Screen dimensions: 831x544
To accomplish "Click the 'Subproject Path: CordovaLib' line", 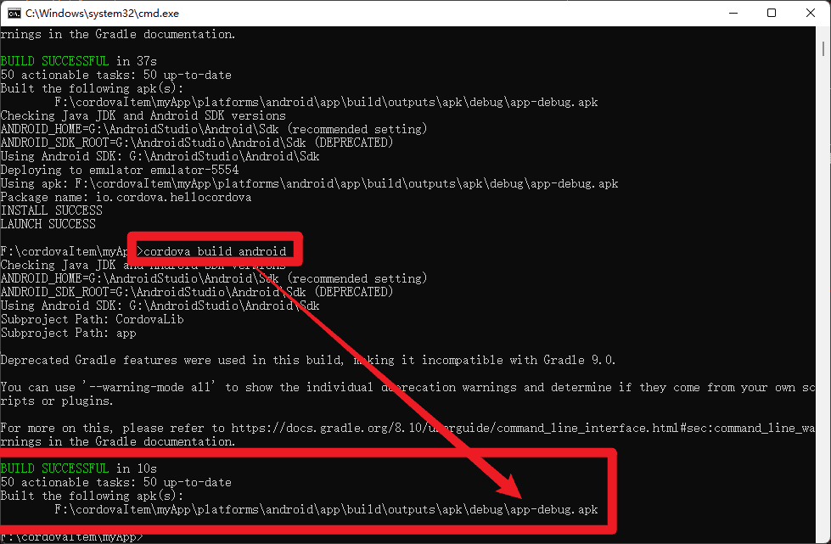I will [x=92, y=319].
